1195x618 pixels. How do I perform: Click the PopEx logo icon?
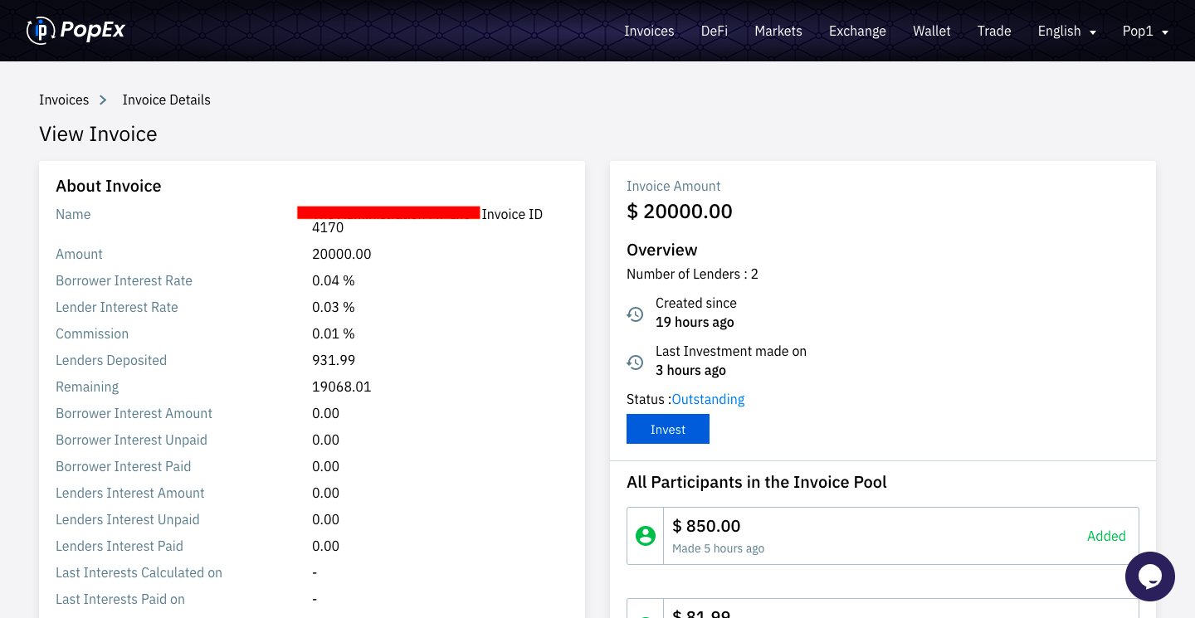(40, 31)
